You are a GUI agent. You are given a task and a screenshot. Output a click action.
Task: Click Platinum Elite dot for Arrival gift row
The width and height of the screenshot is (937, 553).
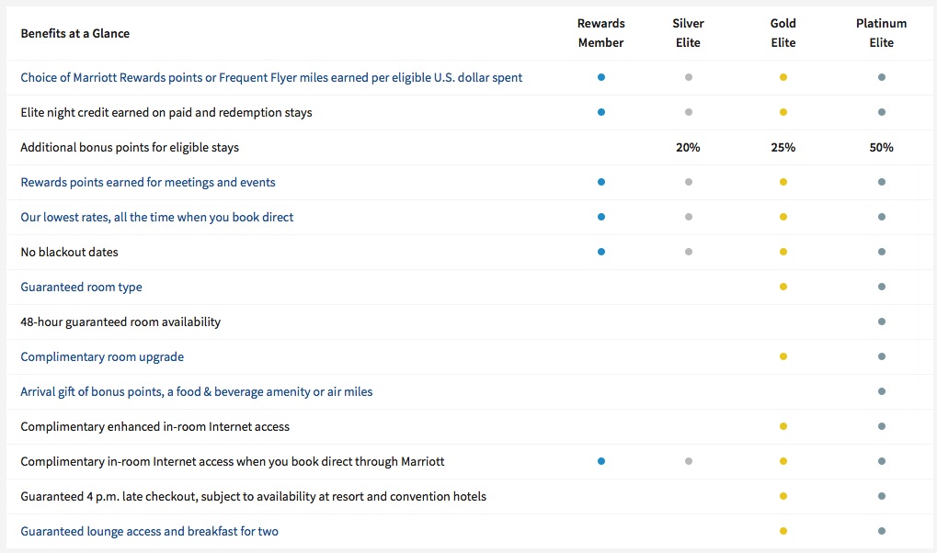point(882,391)
